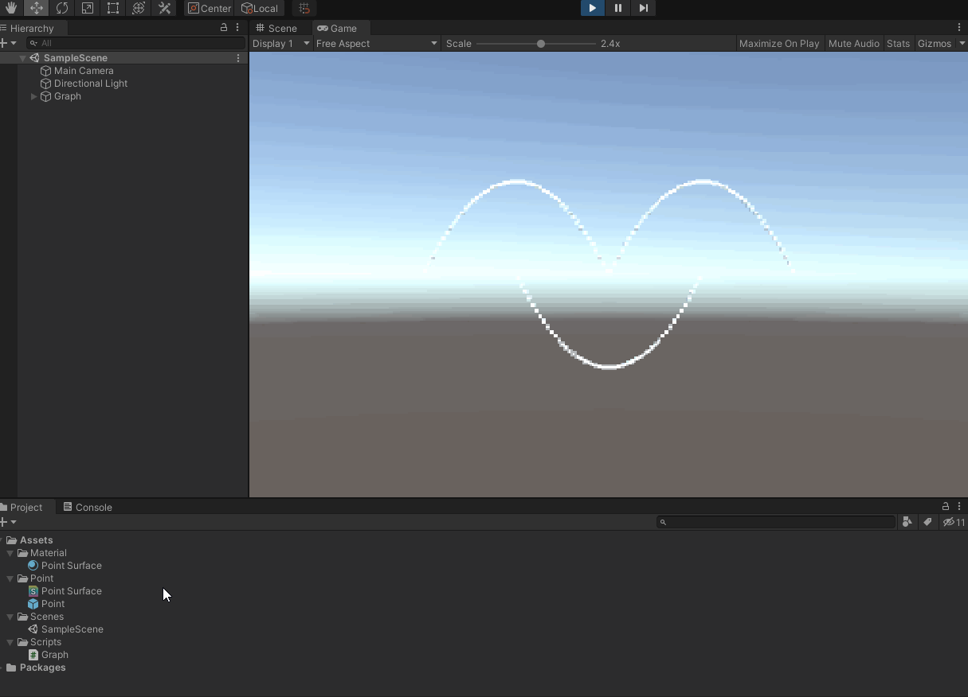Collapse the Point folder
This screenshot has height=697, width=968.
click(10, 578)
